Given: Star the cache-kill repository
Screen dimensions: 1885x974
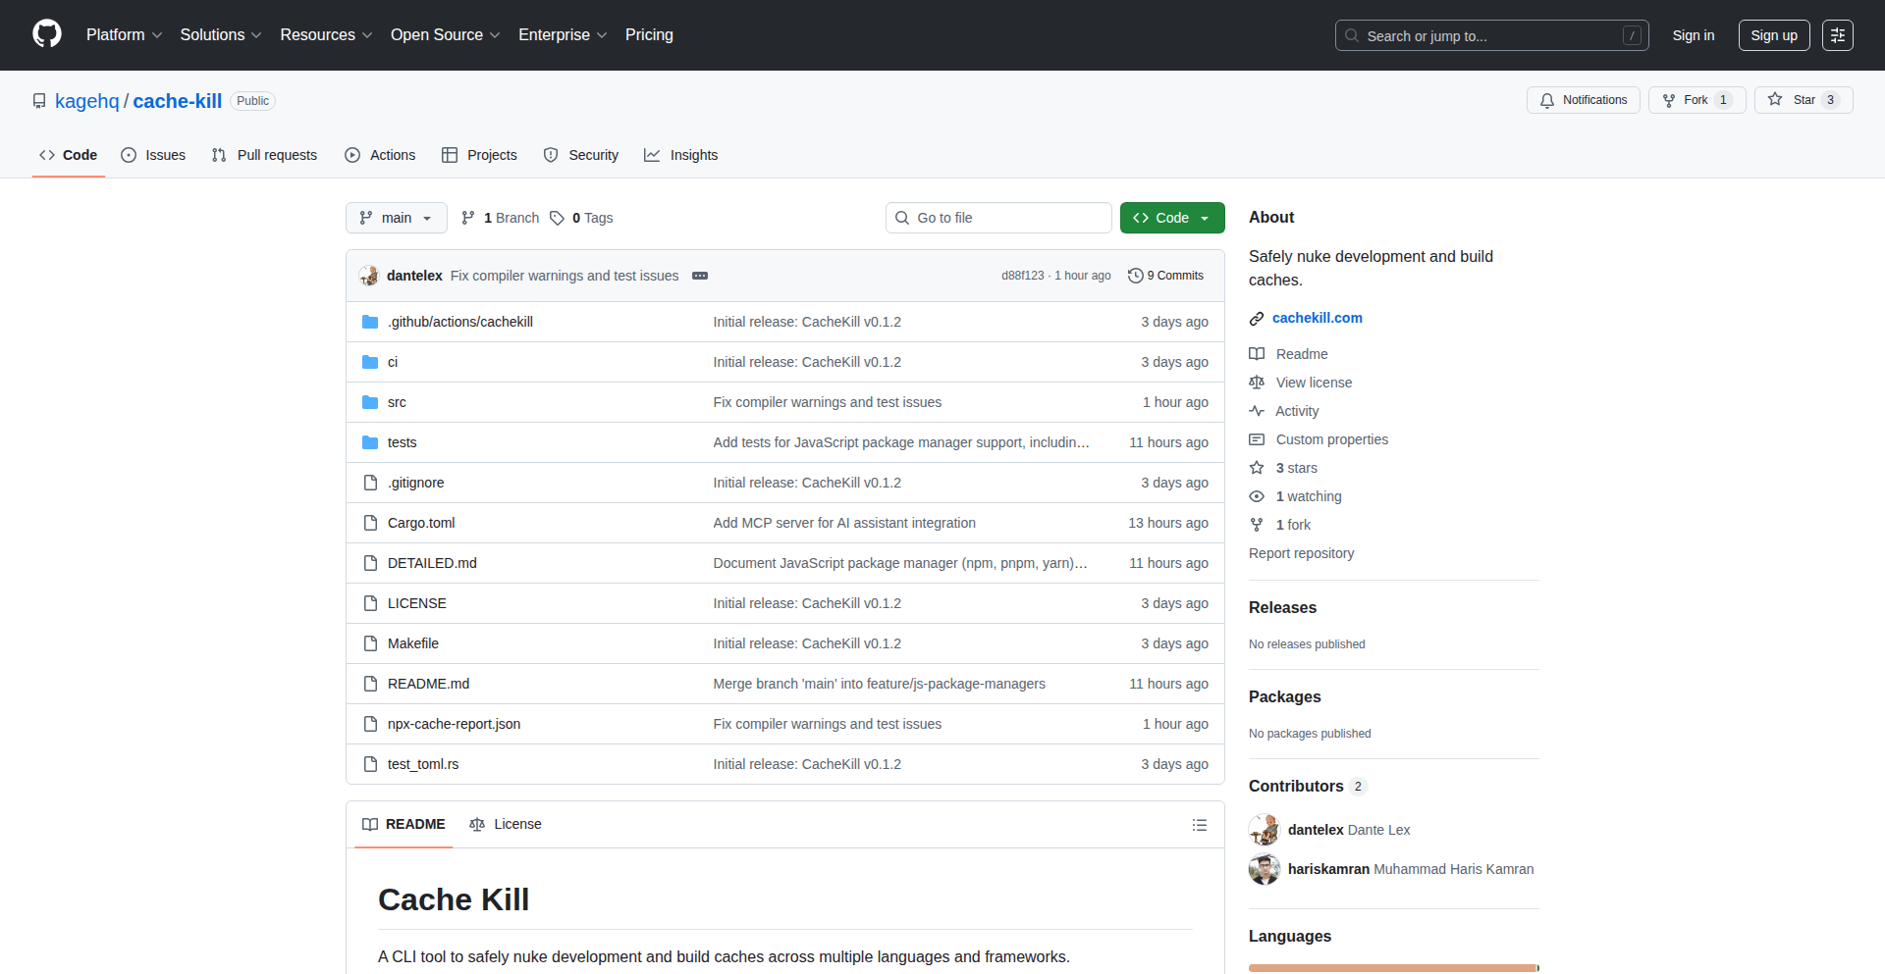Looking at the screenshot, I should [x=1804, y=100].
